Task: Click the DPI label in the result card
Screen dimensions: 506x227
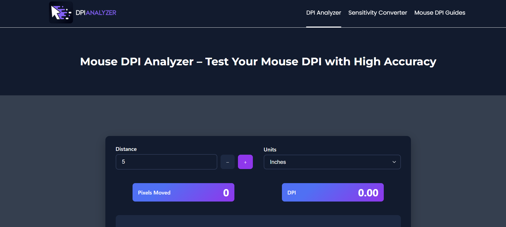Action: [x=292, y=193]
